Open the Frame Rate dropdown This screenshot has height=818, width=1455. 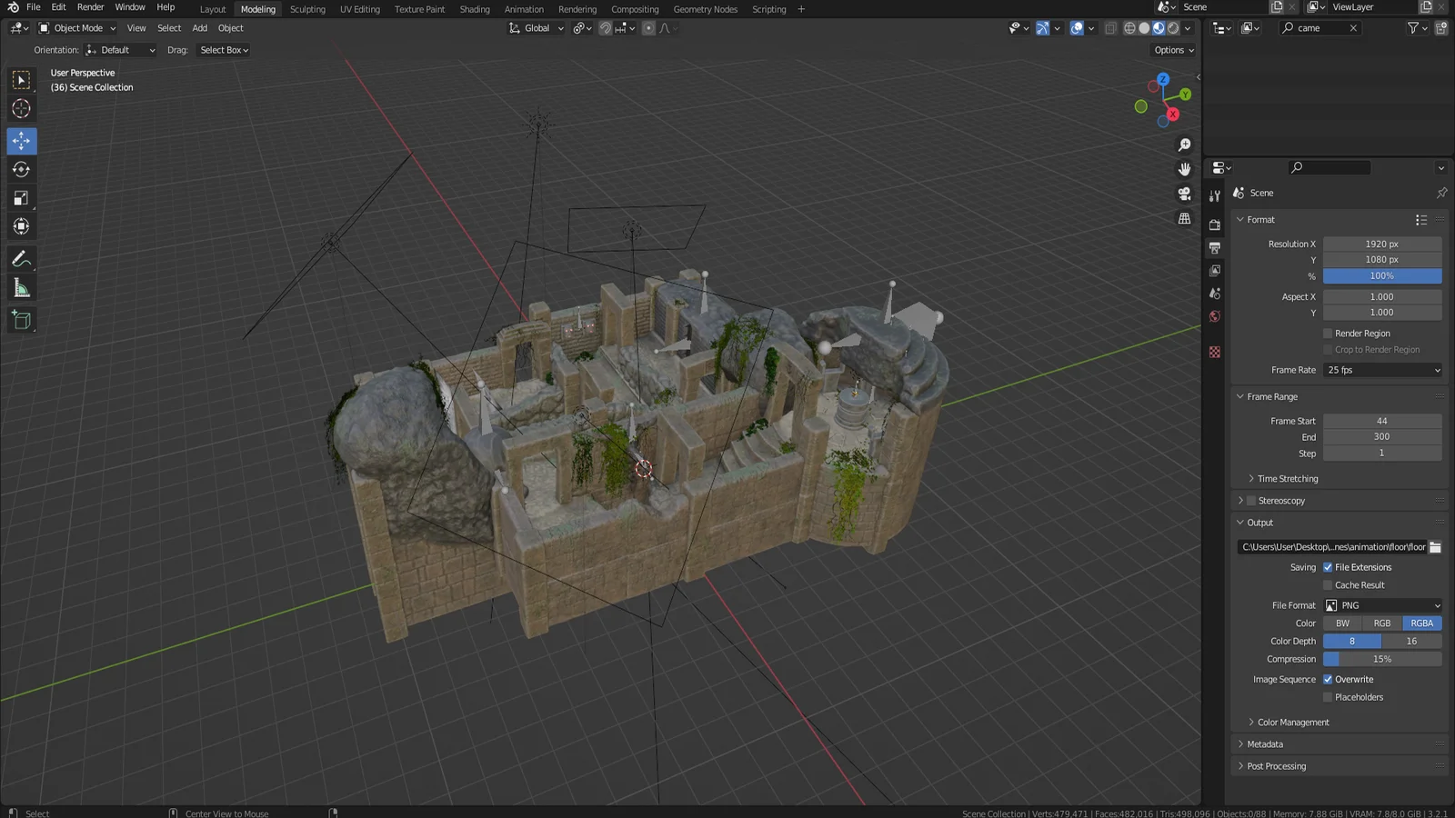click(x=1382, y=370)
